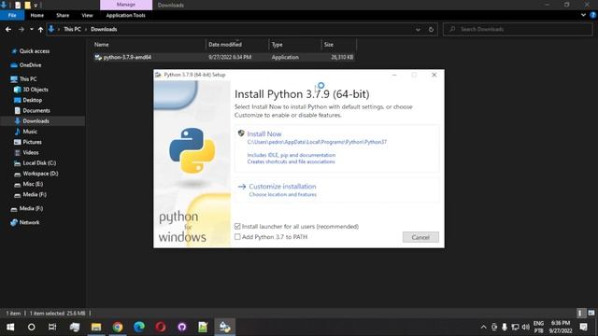Open the taskbar clock and calendar
598x336 pixels.
561,327
